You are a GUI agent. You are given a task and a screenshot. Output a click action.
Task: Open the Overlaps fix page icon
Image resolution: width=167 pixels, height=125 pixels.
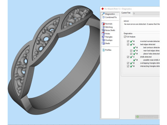point(103,40)
